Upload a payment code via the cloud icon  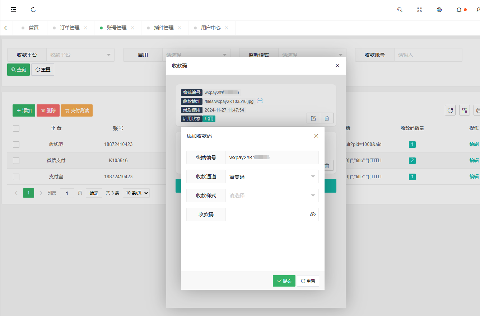[x=312, y=214]
